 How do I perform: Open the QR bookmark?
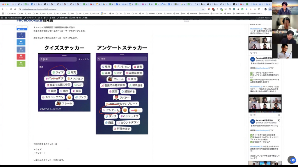[183, 13]
